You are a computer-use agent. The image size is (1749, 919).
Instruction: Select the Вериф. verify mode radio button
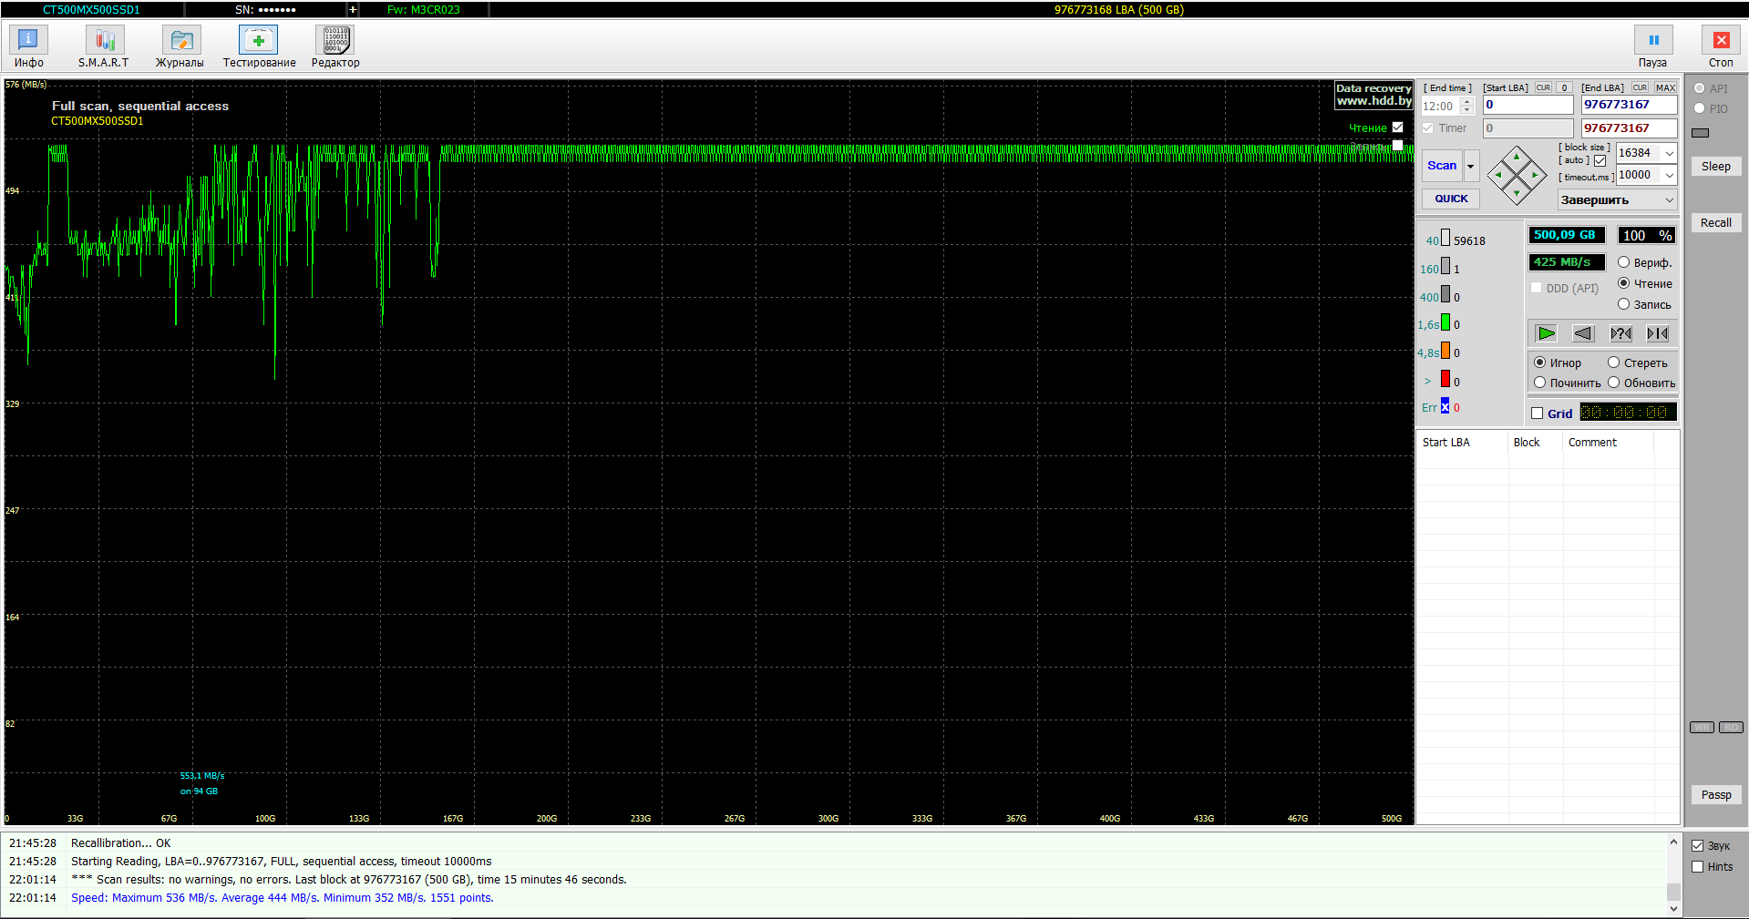[x=1623, y=262]
